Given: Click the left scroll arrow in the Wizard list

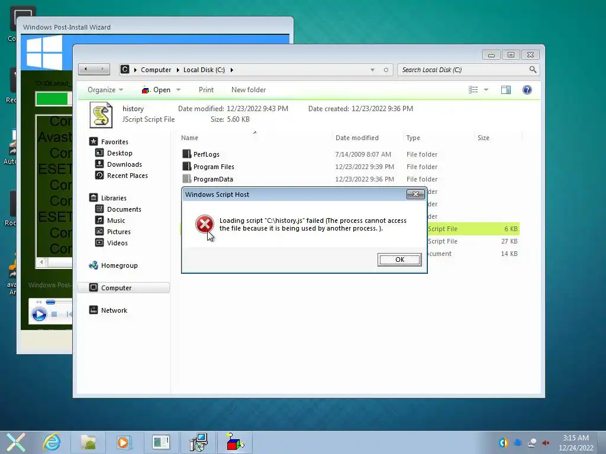Looking at the screenshot, I should coord(41,262).
